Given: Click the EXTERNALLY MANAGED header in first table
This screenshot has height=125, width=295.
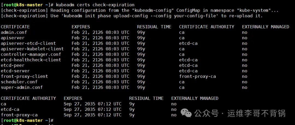Looking at the screenshot, I should [x=265, y=27].
